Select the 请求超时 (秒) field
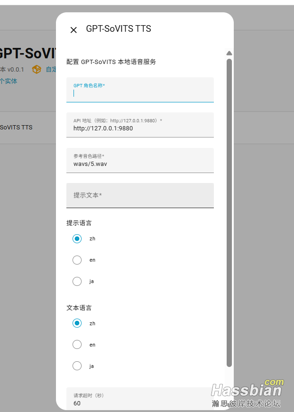This screenshot has width=294, height=412. click(140, 403)
